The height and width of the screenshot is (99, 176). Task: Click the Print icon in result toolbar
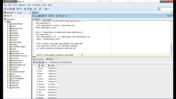(37, 62)
